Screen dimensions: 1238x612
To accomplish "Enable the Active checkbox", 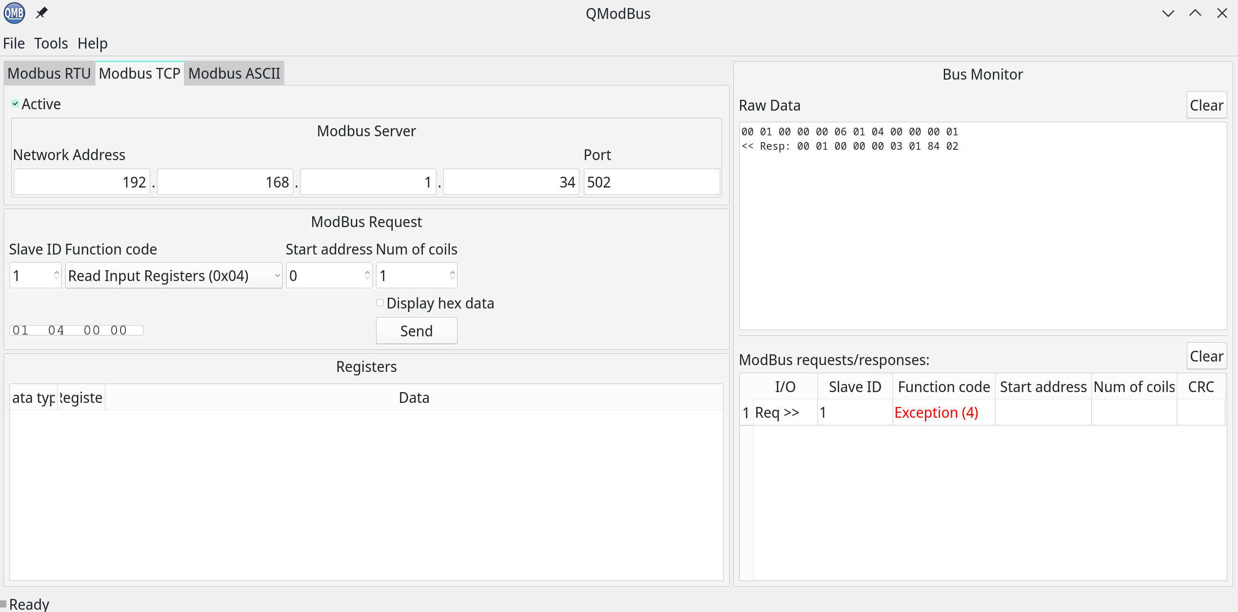I will [x=14, y=103].
